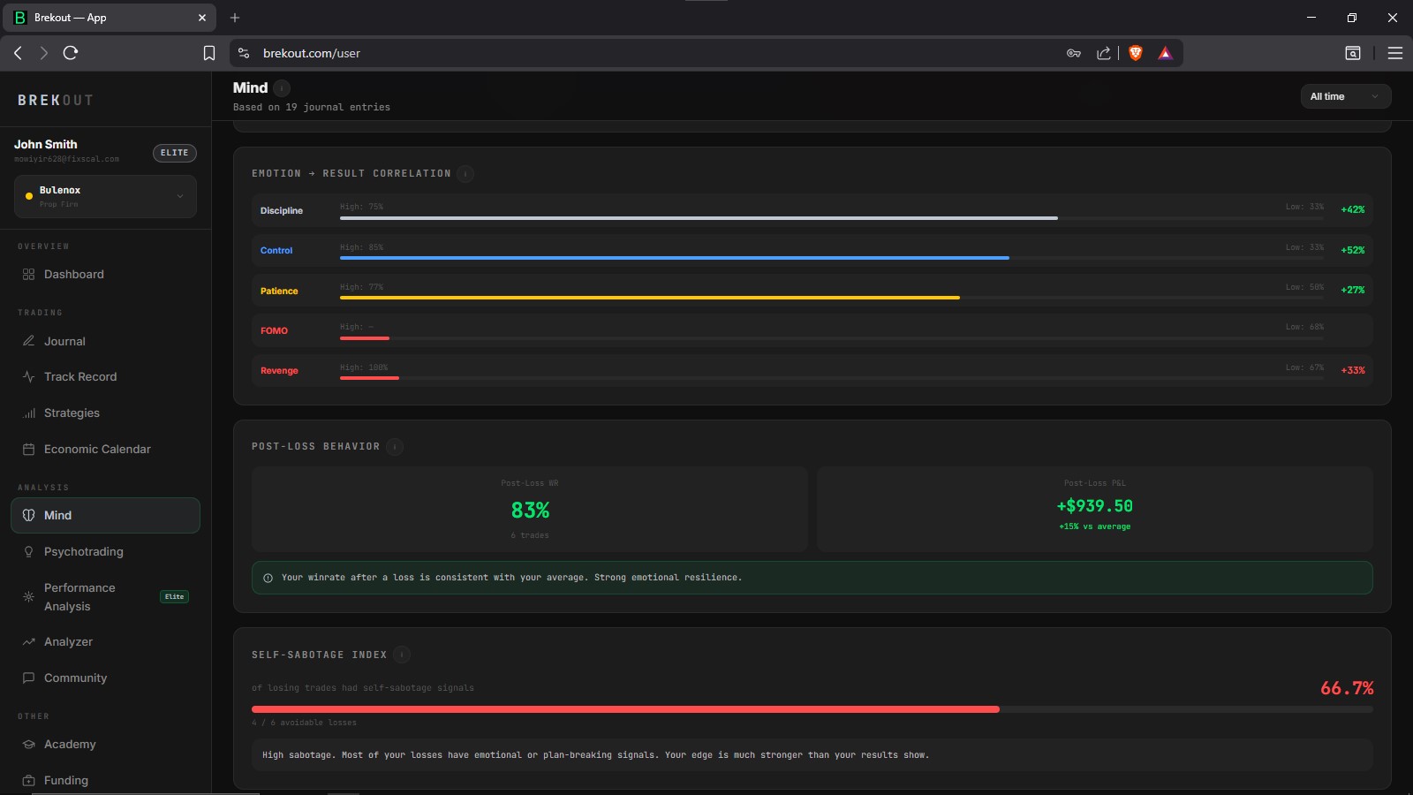Click the Mind shield icon

[x=28, y=516]
